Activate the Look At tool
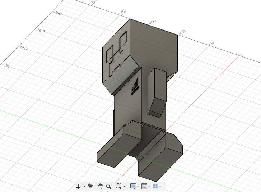 click(90, 186)
